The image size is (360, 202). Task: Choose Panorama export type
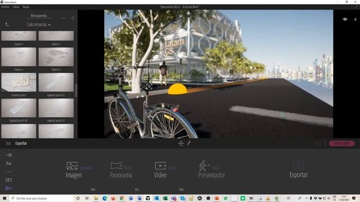click(x=121, y=170)
